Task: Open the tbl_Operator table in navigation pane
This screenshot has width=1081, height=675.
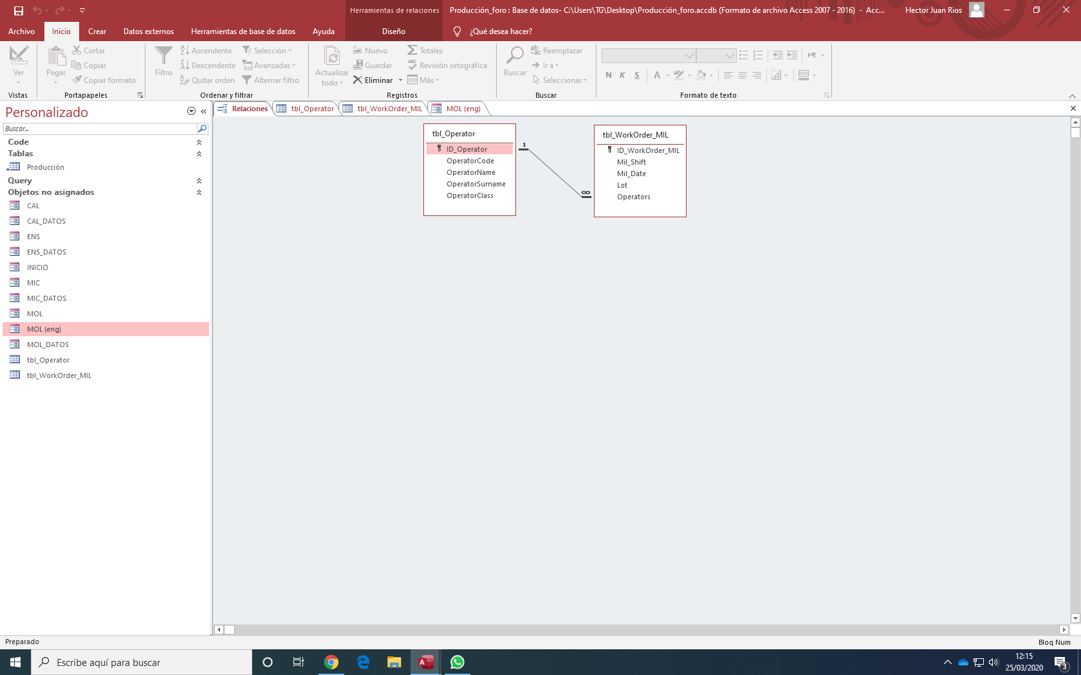Action: [x=48, y=360]
